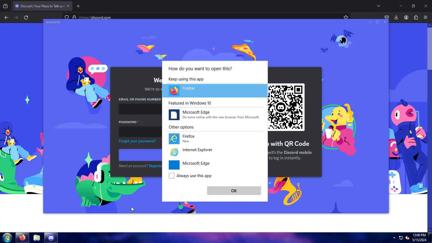Screen dimensions: 432x243
Task: Click the Discord Password field
Action: pyautogui.click(x=140, y=132)
